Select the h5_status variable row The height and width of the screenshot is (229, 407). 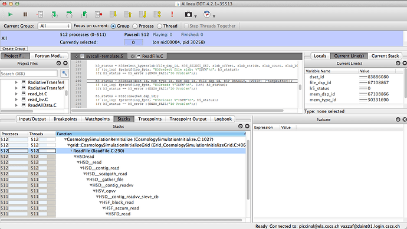pyautogui.click(x=355, y=88)
